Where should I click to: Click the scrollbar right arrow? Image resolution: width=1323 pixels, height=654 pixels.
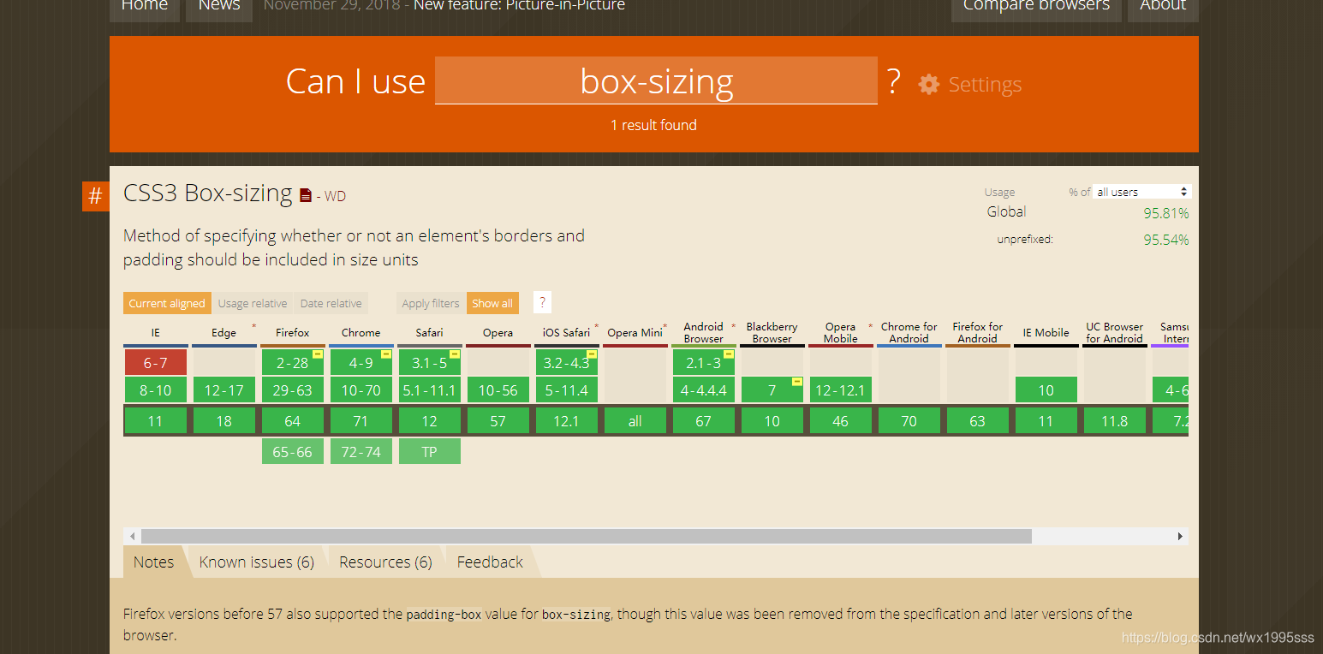[1180, 536]
